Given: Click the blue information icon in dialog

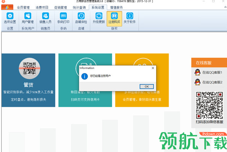Looking at the screenshot, I should (85, 76).
